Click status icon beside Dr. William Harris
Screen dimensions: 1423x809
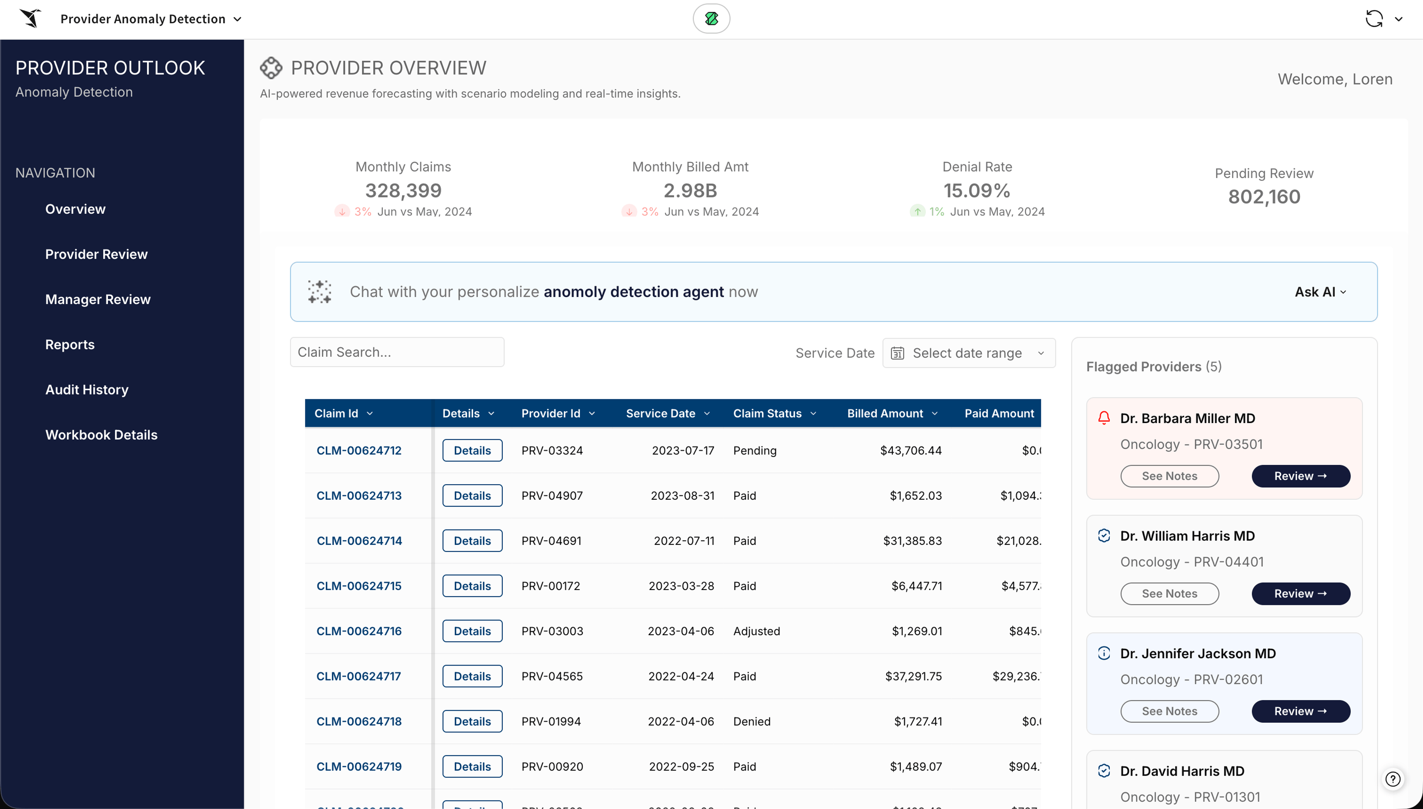tap(1104, 536)
